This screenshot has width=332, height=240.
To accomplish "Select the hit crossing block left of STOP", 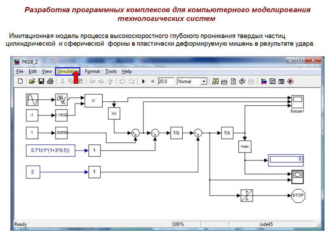I will pos(247,196).
